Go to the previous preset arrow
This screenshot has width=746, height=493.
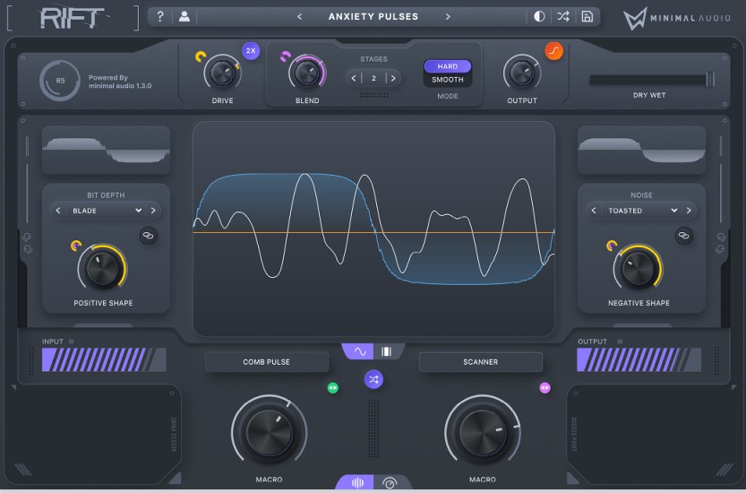tap(299, 17)
